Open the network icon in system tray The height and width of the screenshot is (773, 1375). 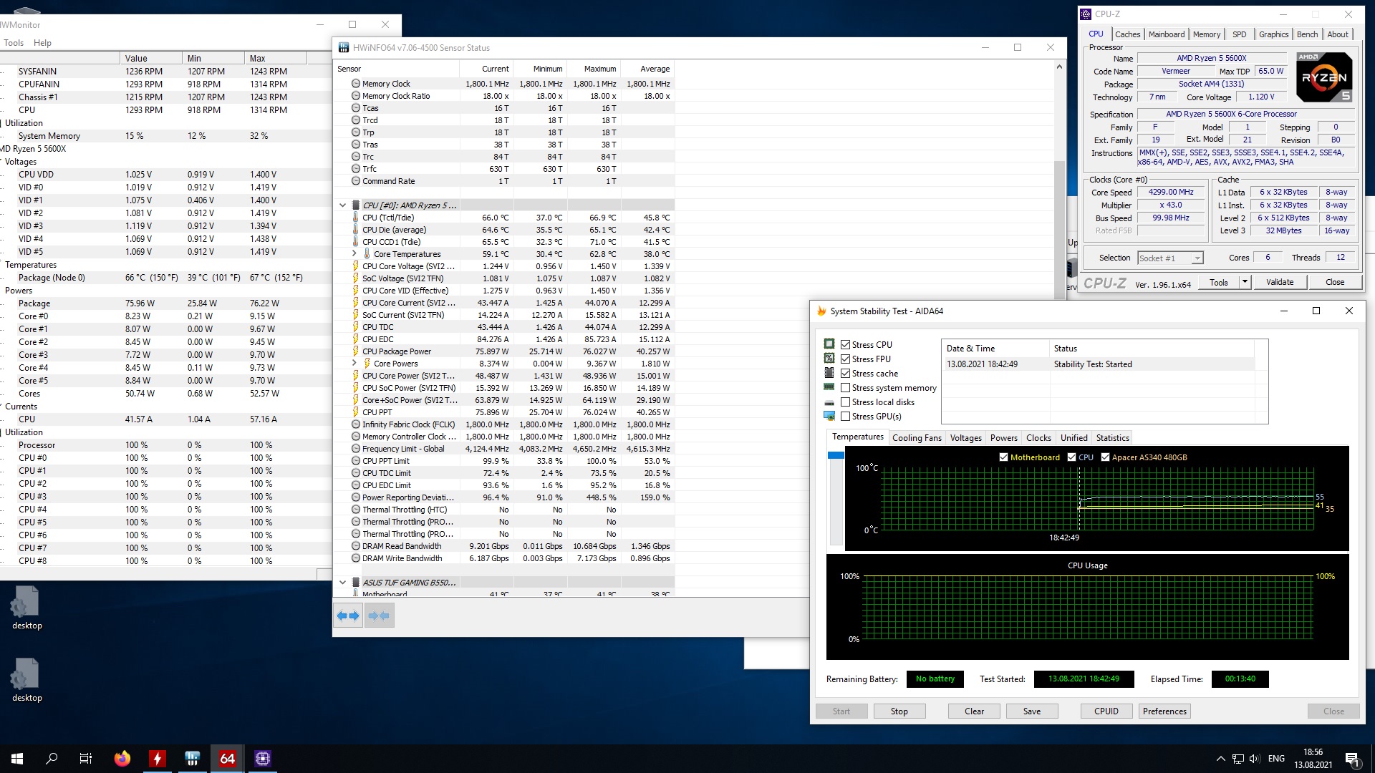1237,759
